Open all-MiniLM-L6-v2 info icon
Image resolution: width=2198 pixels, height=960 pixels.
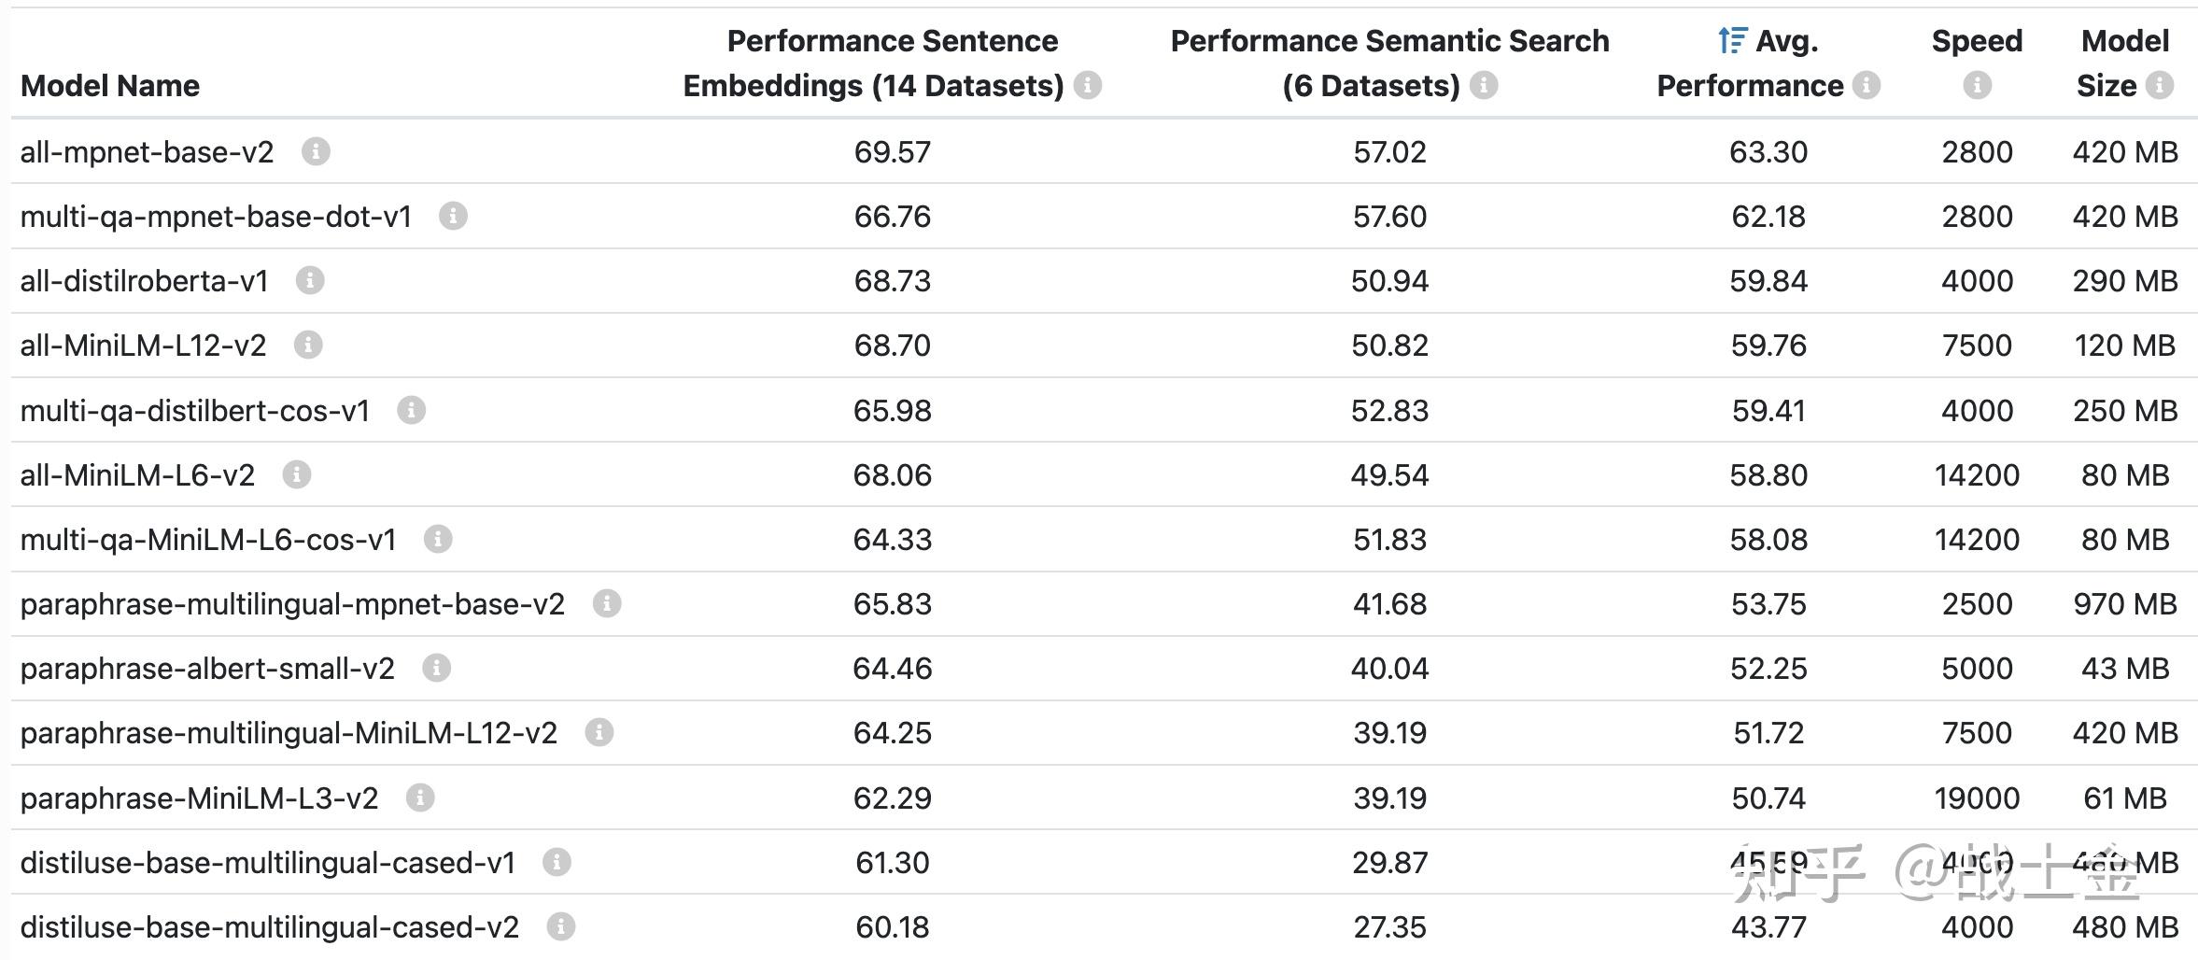pos(297,474)
